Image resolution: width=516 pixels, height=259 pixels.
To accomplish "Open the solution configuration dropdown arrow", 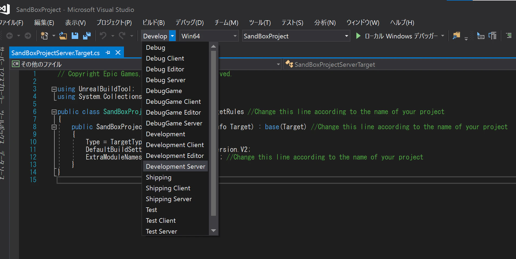I will 172,36.
